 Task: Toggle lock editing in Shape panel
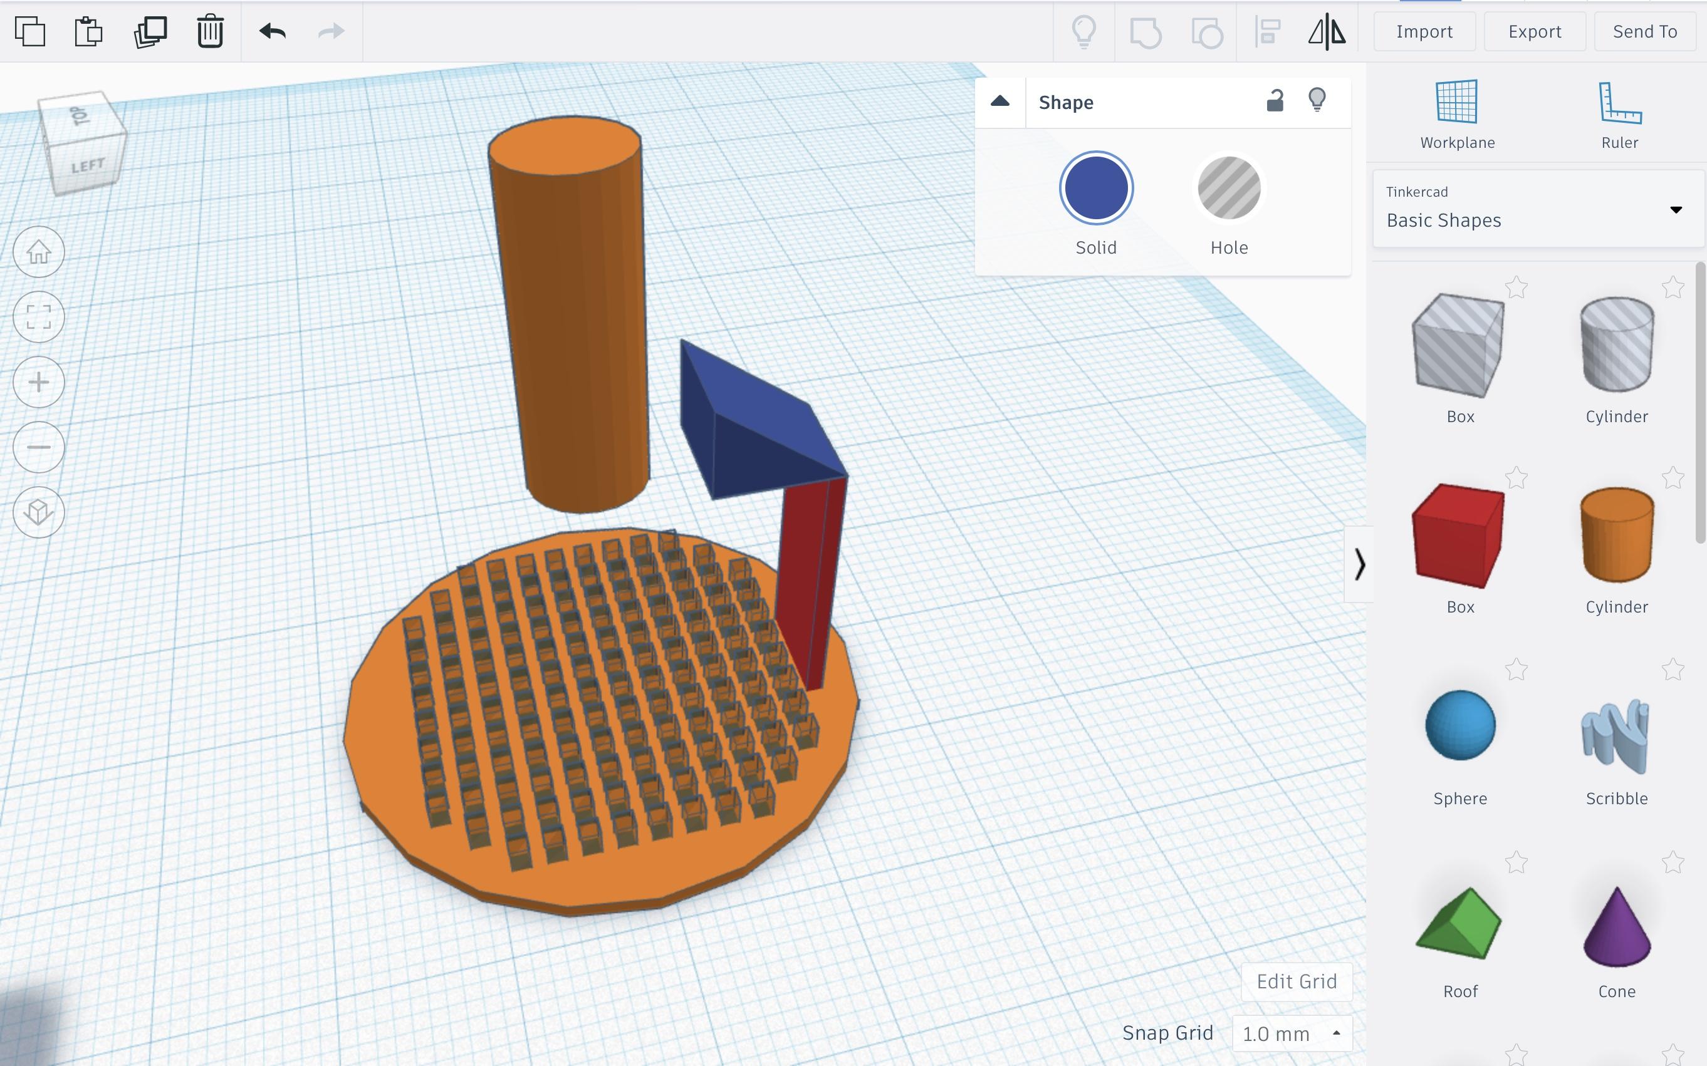pyautogui.click(x=1275, y=101)
